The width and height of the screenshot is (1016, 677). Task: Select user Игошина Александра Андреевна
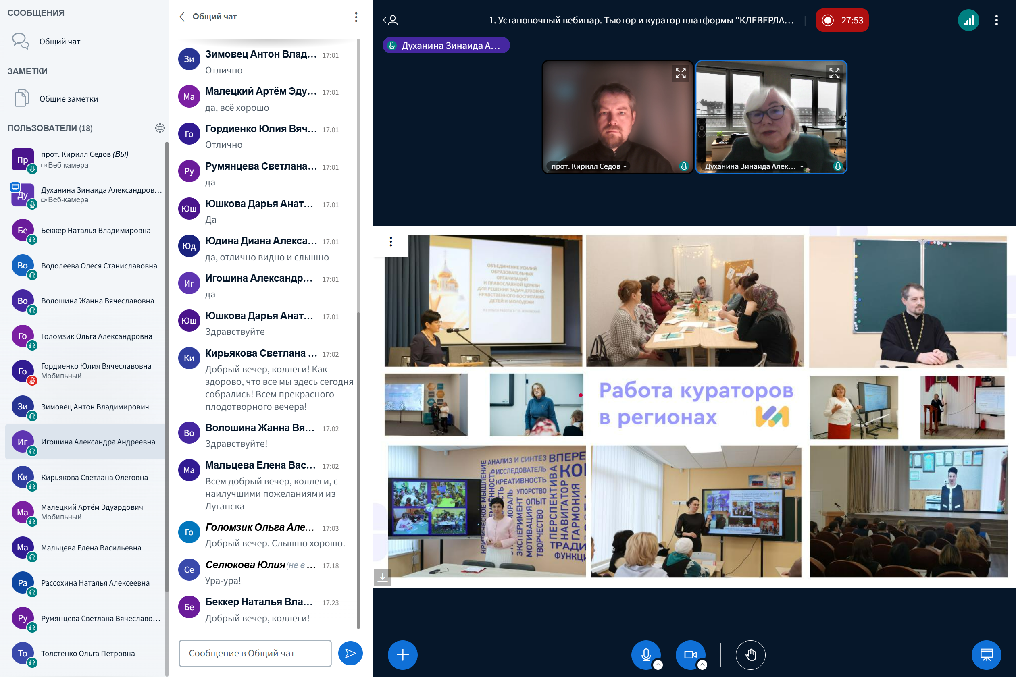tap(98, 442)
